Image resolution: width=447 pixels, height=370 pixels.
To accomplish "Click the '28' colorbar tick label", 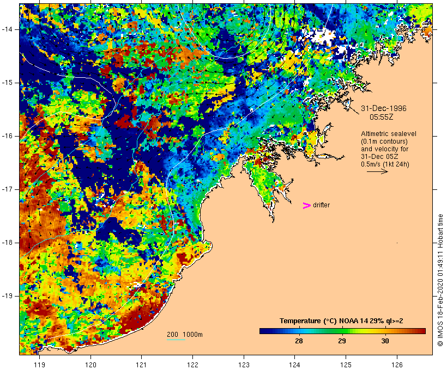I will click(x=299, y=341).
